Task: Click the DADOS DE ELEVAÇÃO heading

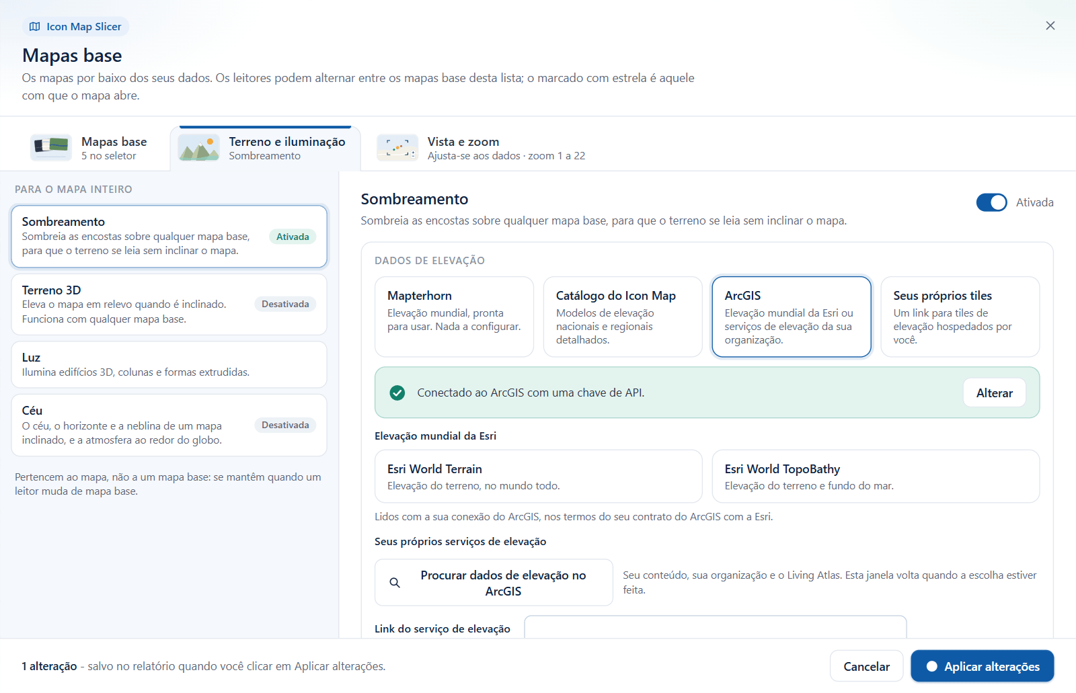Action: click(x=430, y=261)
